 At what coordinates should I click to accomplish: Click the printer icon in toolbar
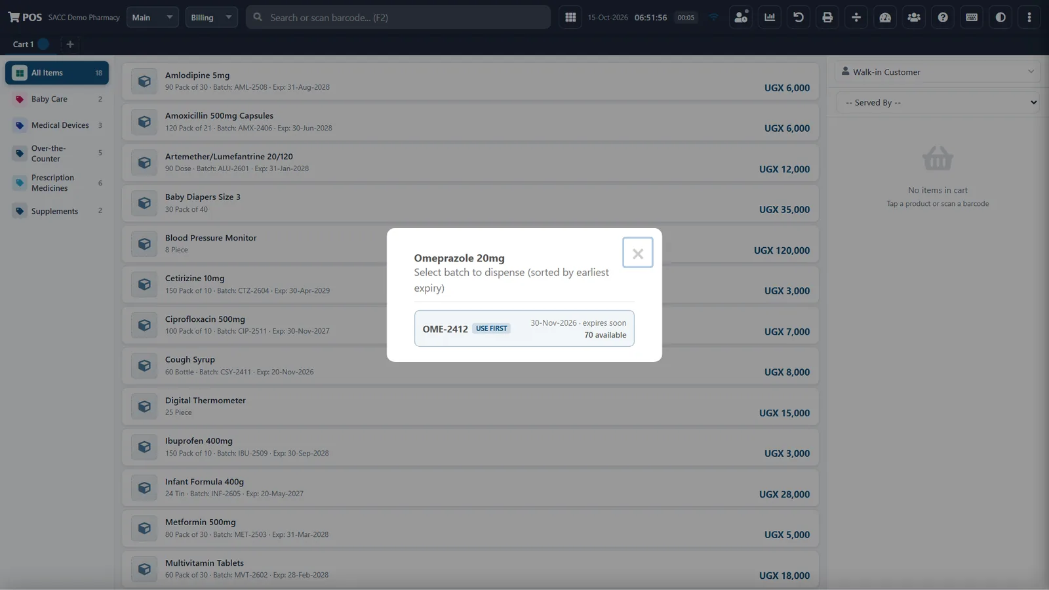tap(827, 18)
